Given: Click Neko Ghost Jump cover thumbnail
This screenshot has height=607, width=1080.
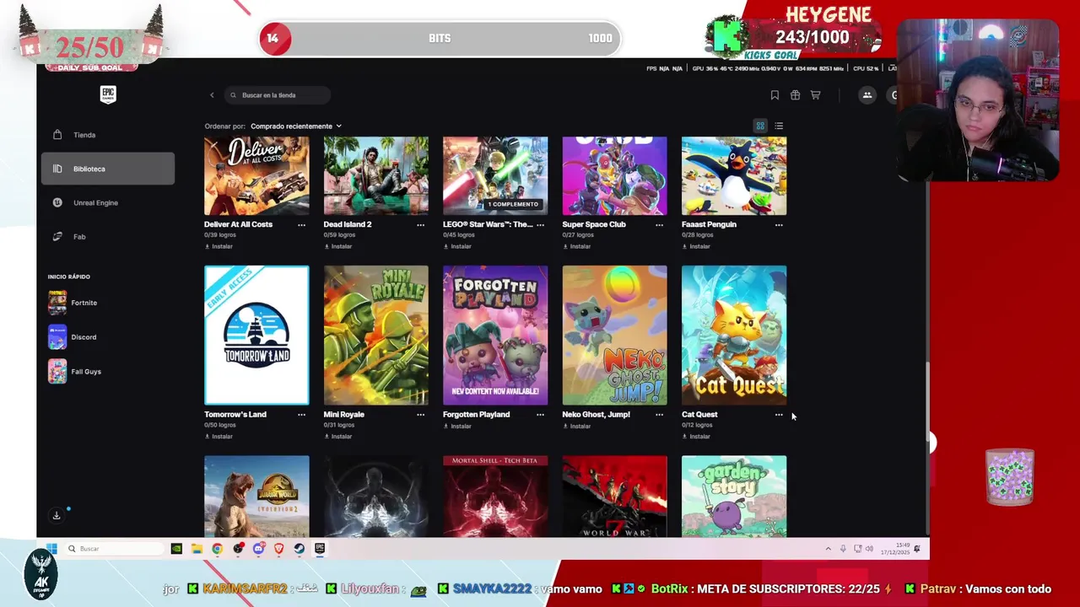Looking at the screenshot, I should click(x=614, y=336).
